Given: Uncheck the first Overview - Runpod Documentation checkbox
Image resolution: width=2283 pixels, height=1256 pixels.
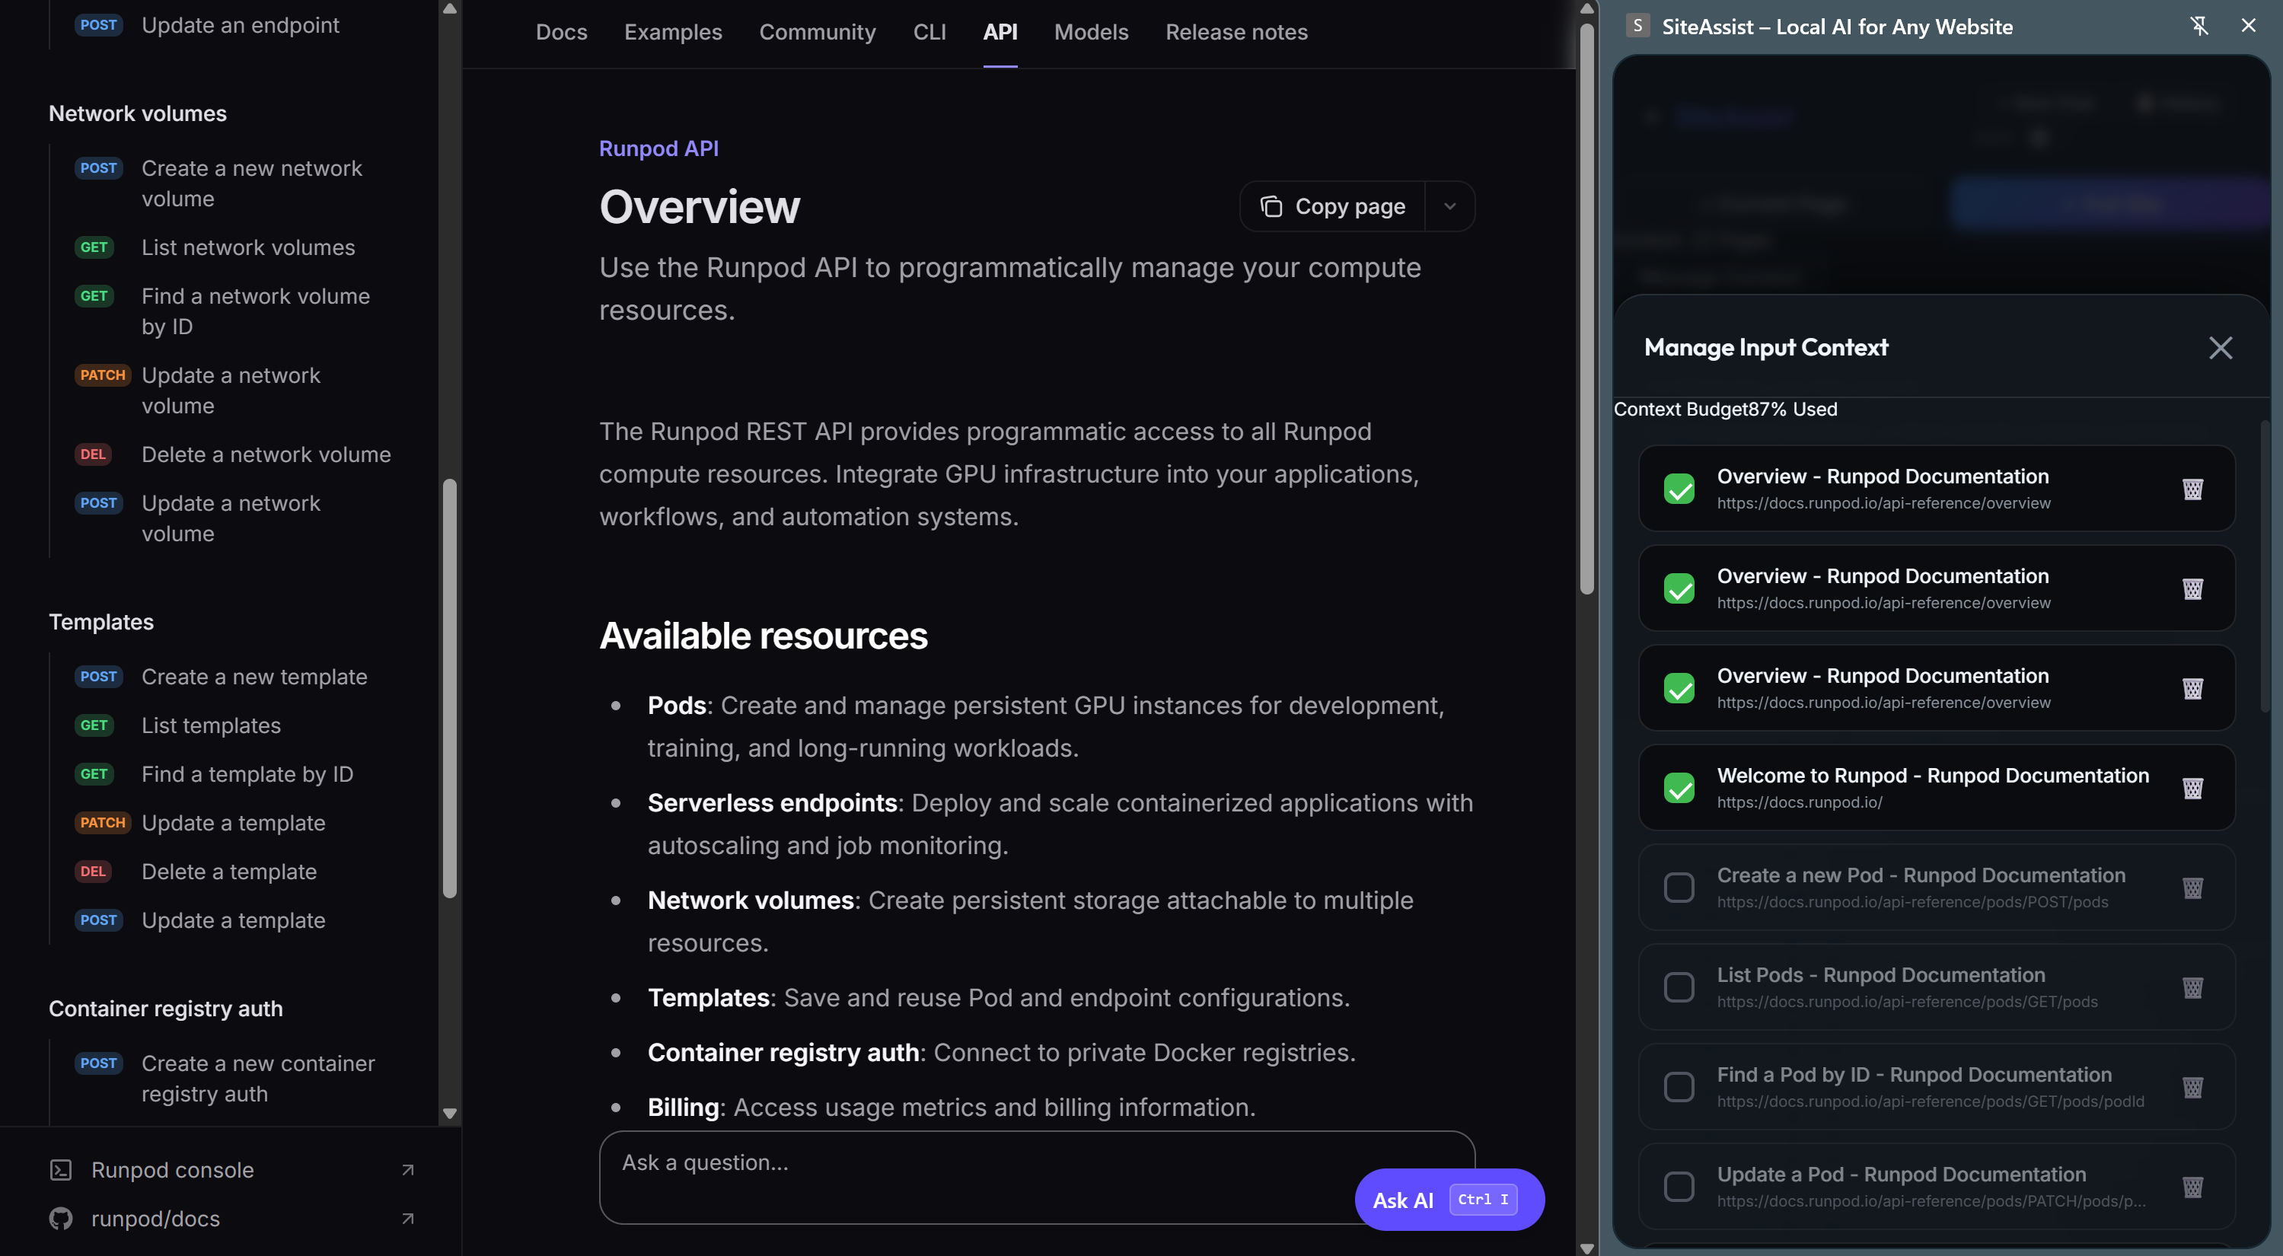Looking at the screenshot, I should [1679, 489].
